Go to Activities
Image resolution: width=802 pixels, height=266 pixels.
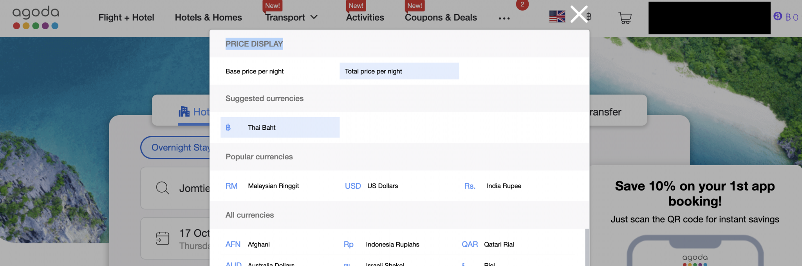tap(365, 18)
